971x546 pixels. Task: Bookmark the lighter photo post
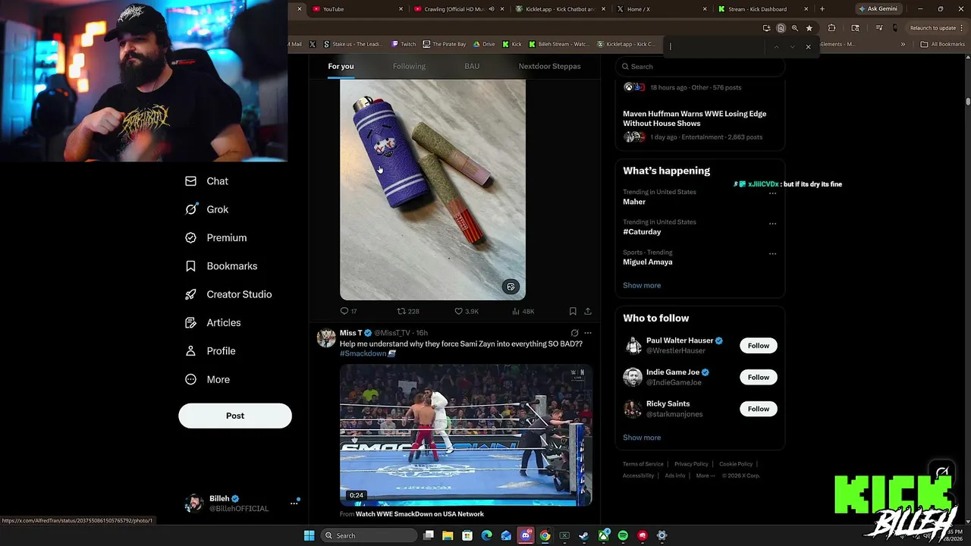click(x=573, y=311)
